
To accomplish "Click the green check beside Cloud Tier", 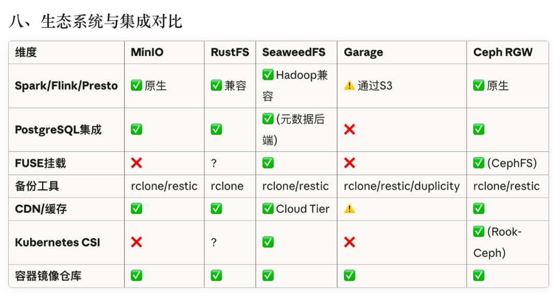I will pos(268,208).
